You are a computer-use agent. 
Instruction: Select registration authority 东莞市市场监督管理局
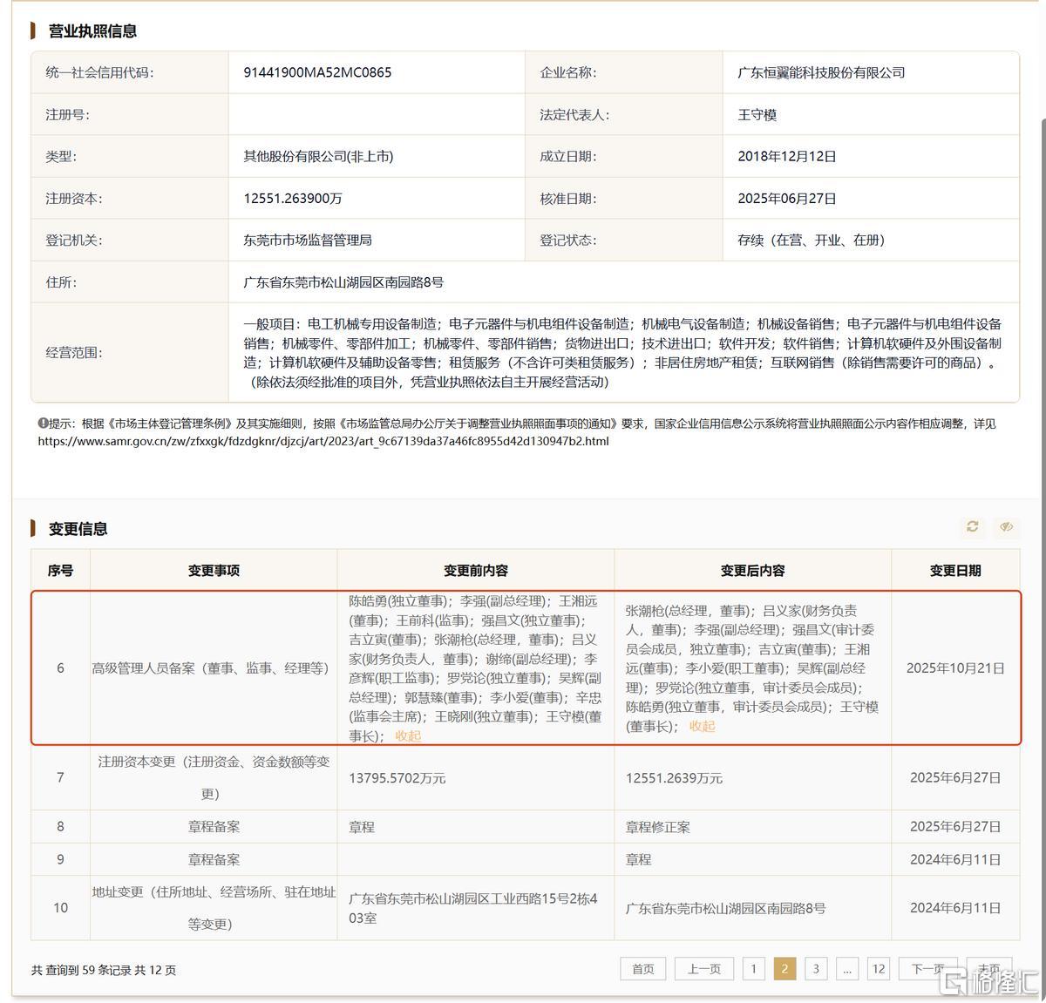click(308, 240)
